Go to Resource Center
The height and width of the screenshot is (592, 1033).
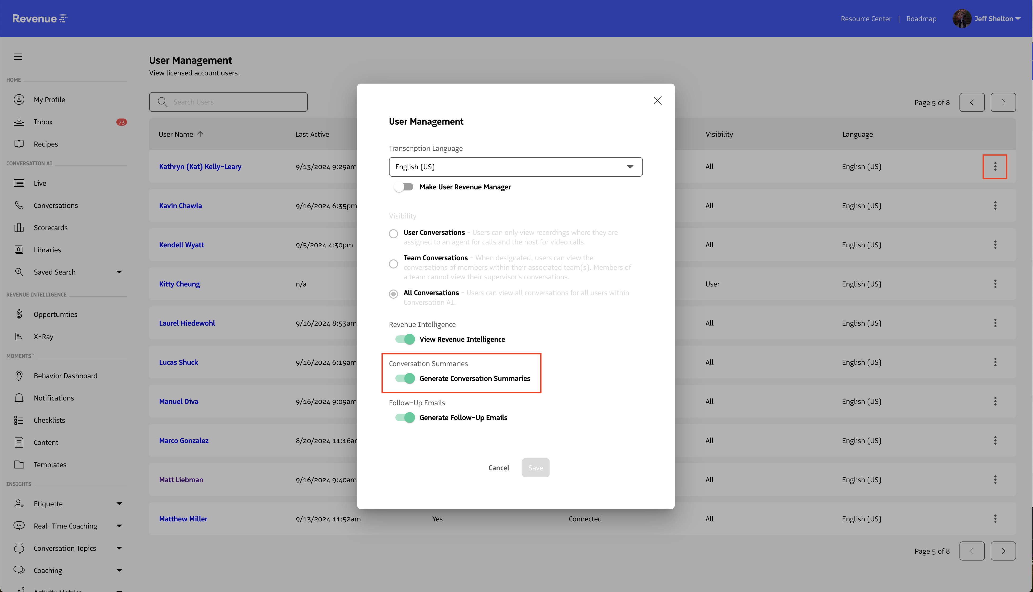point(865,18)
